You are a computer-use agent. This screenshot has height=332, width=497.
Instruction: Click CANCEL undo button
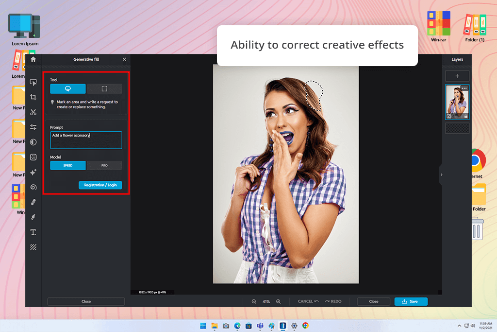click(308, 301)
